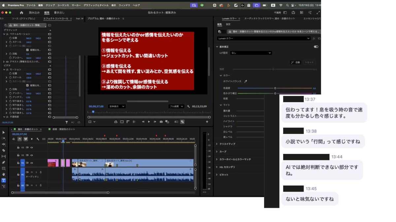Toggle V2 track output eye
Viewport: 396px width, 222px height.
tap(32, 155)
